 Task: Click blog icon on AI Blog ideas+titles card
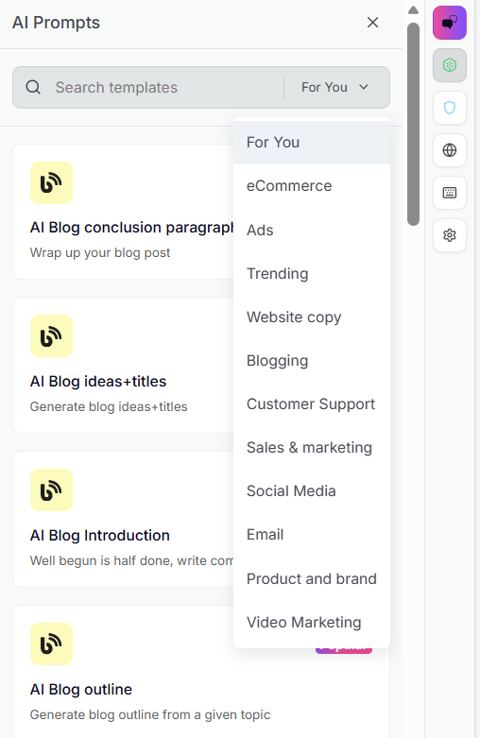tap(51, 336)
